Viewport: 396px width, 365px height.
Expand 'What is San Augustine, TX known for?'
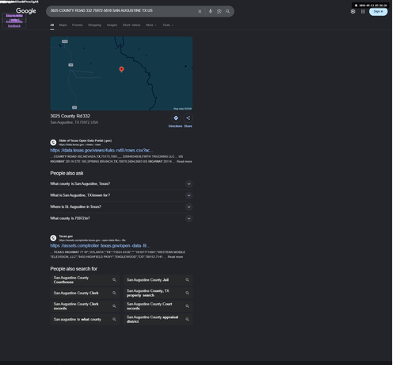pos(121,195)
